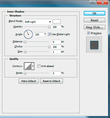Click the window restore icon in title bar

(x=92, y=3)
